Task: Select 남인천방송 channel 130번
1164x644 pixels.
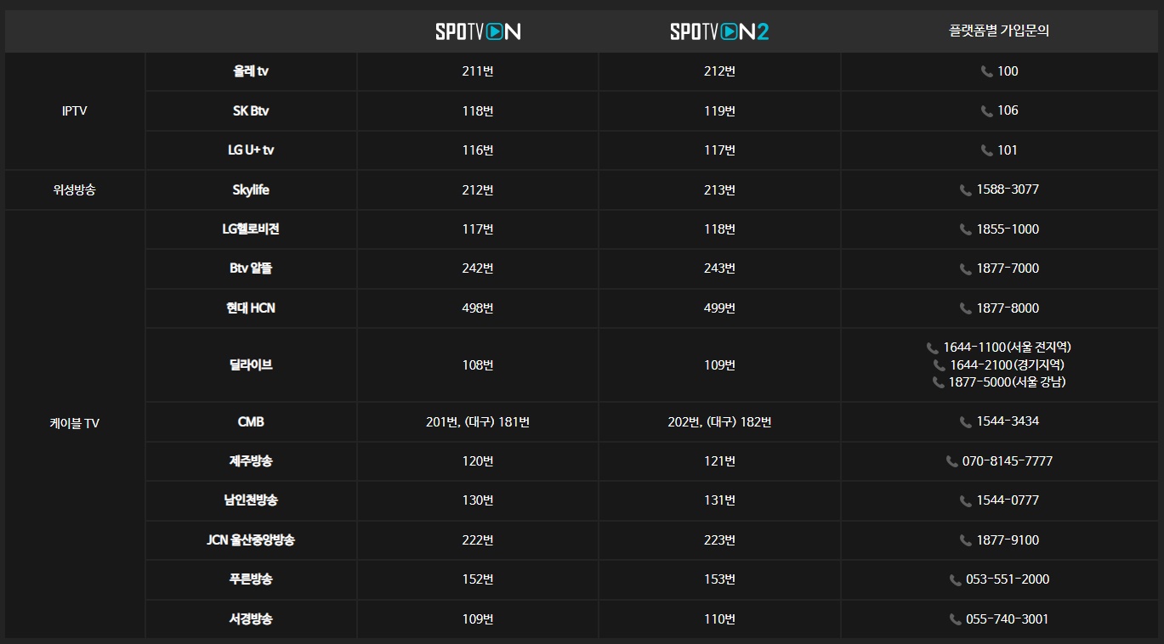Action: pyautogui.click(x=478, y=500)
